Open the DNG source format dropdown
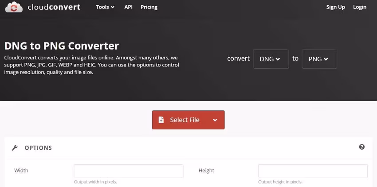The image size is (377, 187). [x=271, y=59]
